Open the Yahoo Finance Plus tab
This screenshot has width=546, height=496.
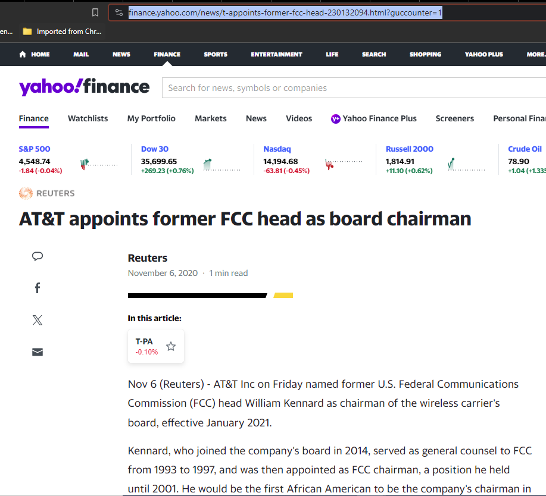tap(374, 118)
